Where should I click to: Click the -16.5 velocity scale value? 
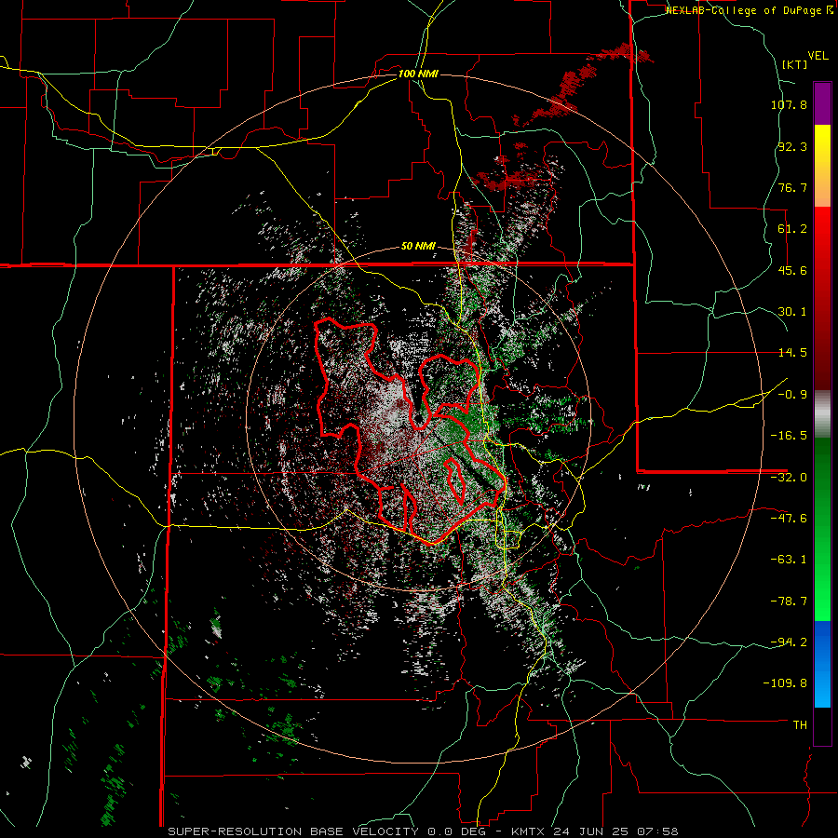pyautogui.click(x=789, y=436)
